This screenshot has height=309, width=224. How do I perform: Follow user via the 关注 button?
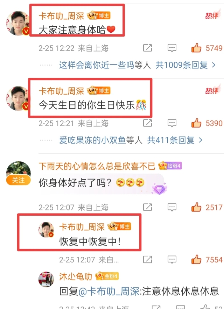coord(18,180)
